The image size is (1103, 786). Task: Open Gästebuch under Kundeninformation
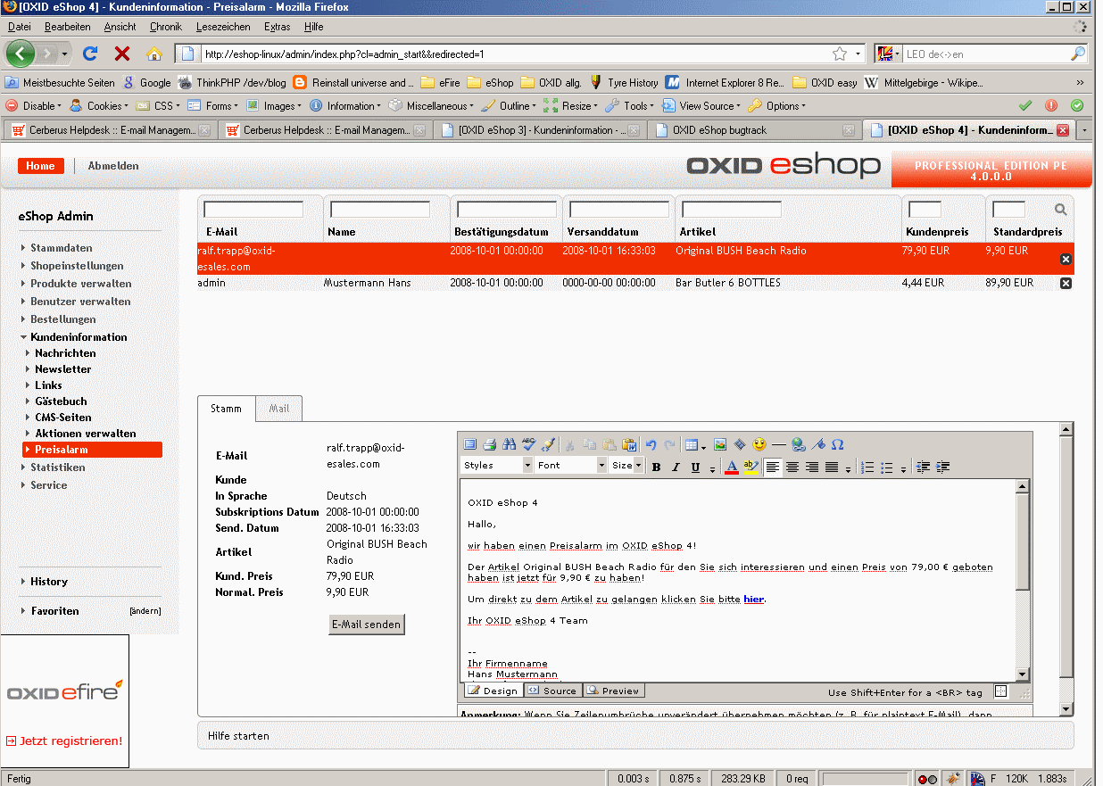tap(61, 401)
